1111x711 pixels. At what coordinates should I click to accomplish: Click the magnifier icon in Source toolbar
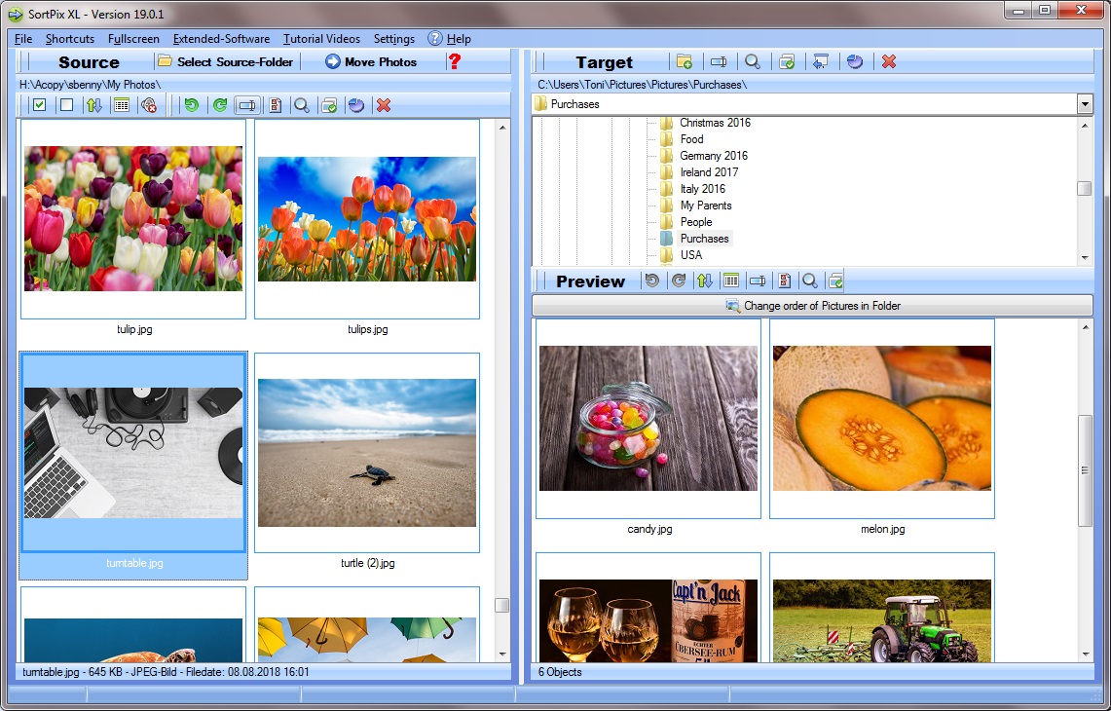[302, 105]
